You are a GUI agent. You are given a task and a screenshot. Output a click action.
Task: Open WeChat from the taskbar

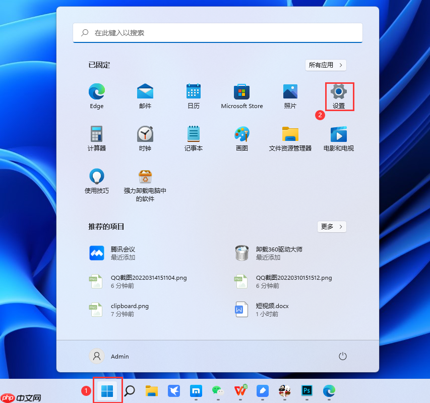coord(217,390)
